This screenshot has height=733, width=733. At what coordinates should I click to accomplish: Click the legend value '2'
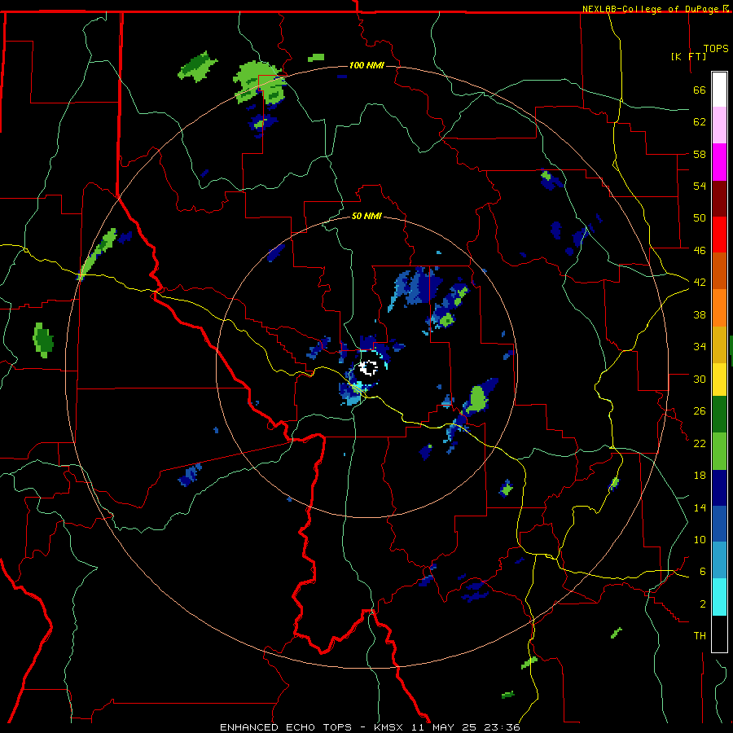pyautogui.click(x=703, y=604)
